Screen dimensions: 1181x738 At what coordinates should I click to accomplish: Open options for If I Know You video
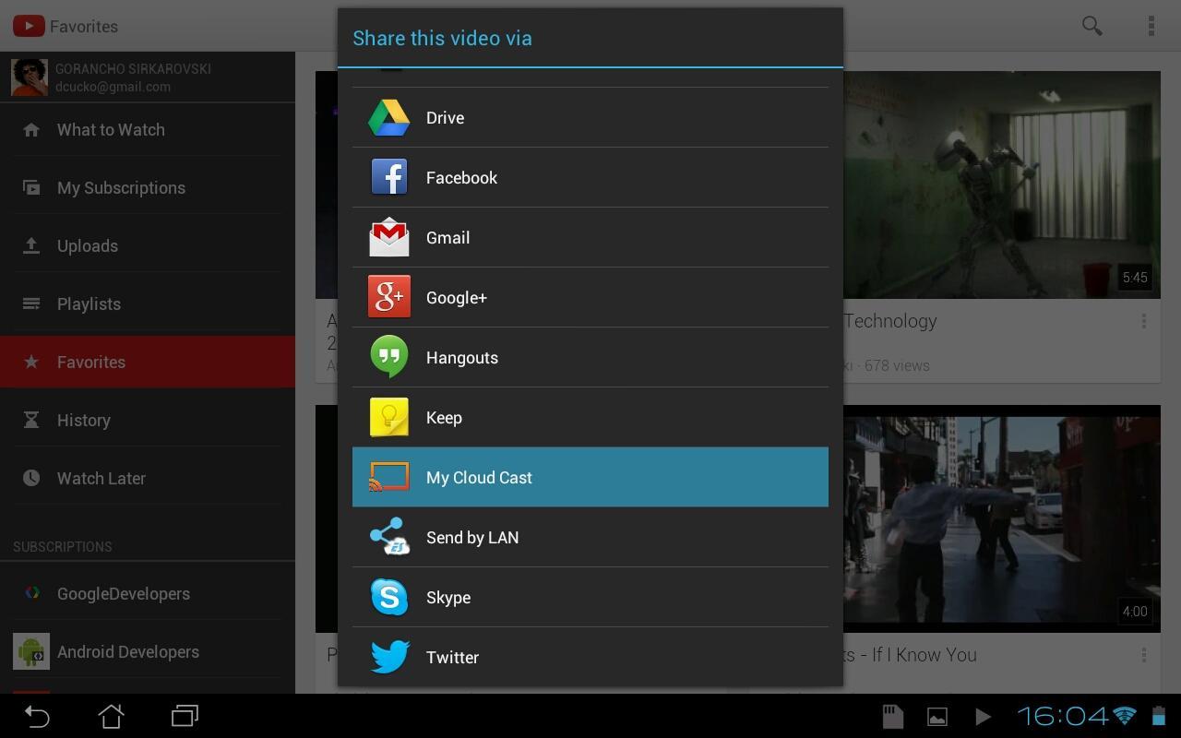(1144, 655)
